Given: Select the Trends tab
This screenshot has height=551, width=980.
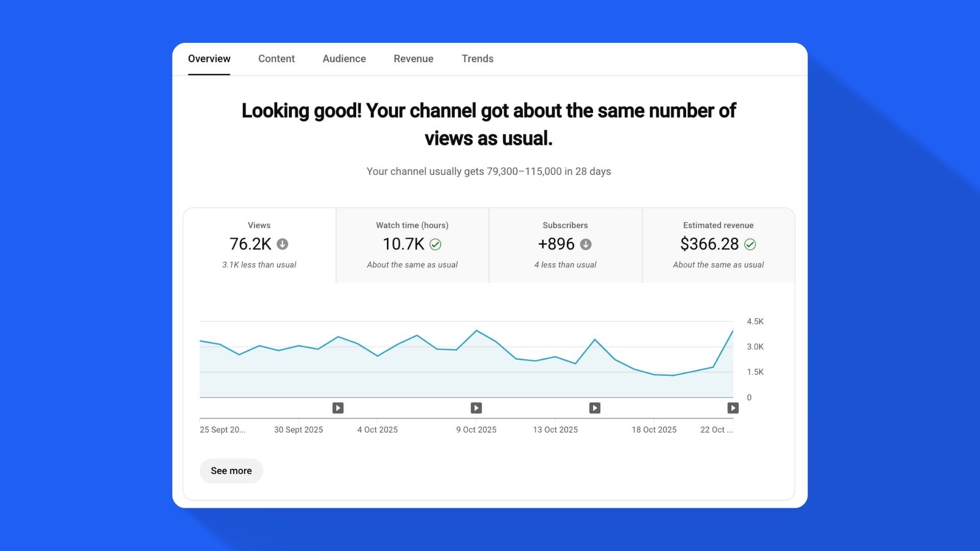Looking at the screenshot, I should click(477, 59).
